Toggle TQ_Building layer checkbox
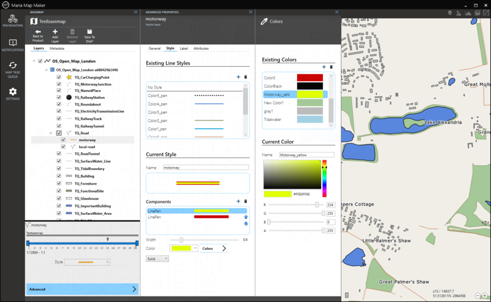 pos(58,176)
